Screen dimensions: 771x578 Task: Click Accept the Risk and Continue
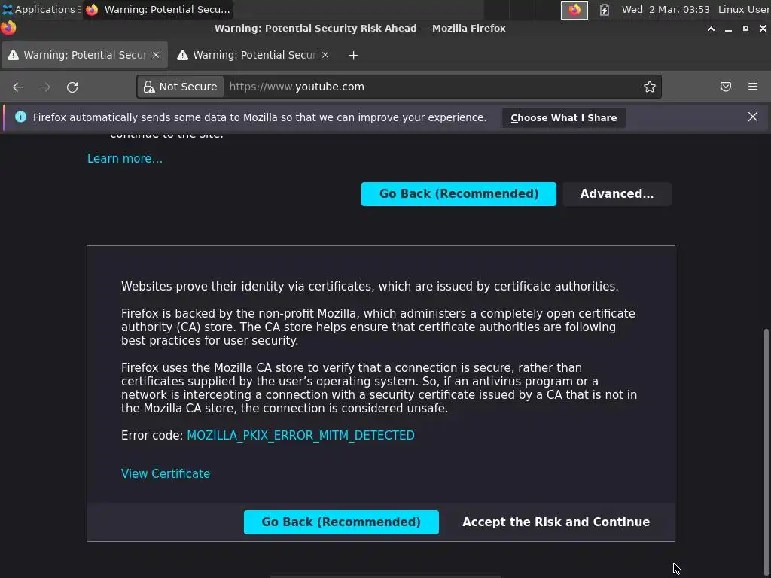pyautogui.click(x=556, y=522)
